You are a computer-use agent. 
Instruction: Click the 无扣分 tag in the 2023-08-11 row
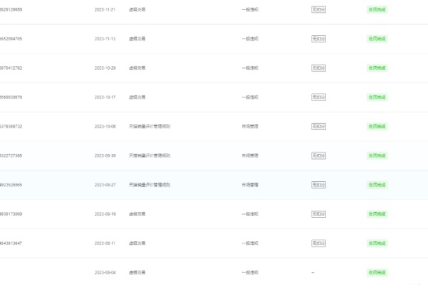(318, 243)
